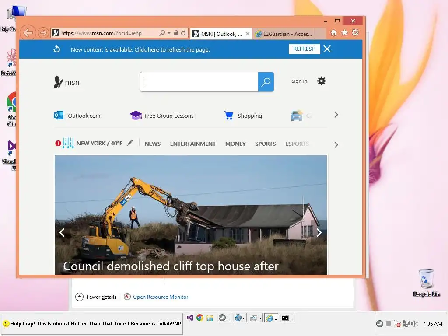448x336 pixels.
Task: Switch to the Command Prompt taskbar button
Action: pos(287,318)
